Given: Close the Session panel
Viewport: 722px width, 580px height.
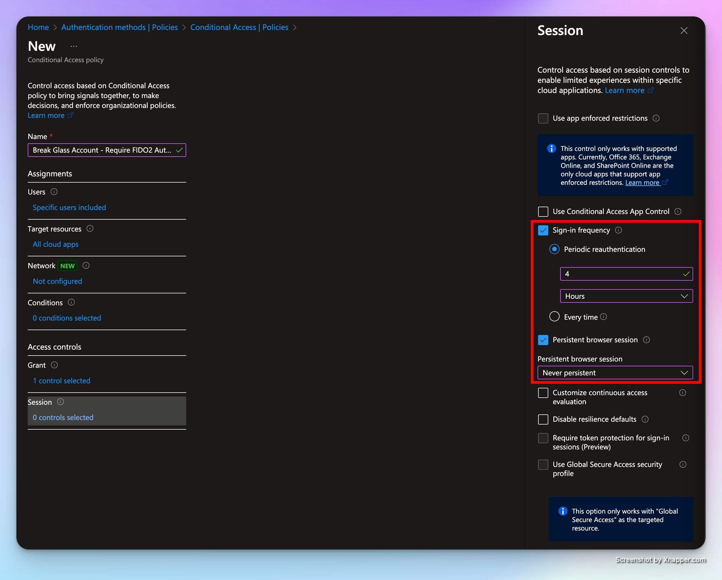Looking at the screenshot, I should click(x=684, y=31).
